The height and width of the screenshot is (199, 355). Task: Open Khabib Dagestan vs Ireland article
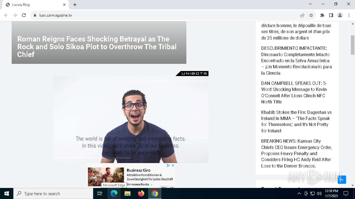(x=296, y=121)
